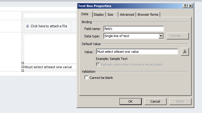
Task: Click the default Value input field
Action: pyautogui.click(x=137, y=52)
